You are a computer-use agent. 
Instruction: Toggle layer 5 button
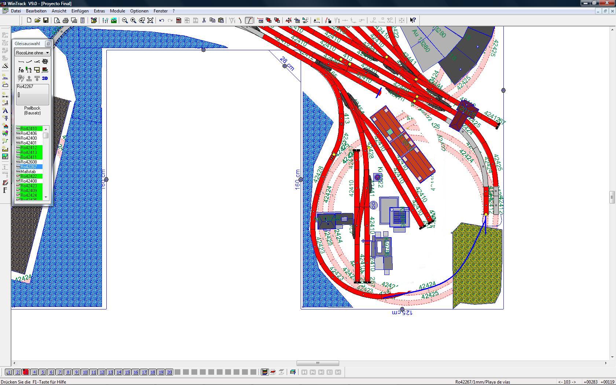click(x=43, y=372)
